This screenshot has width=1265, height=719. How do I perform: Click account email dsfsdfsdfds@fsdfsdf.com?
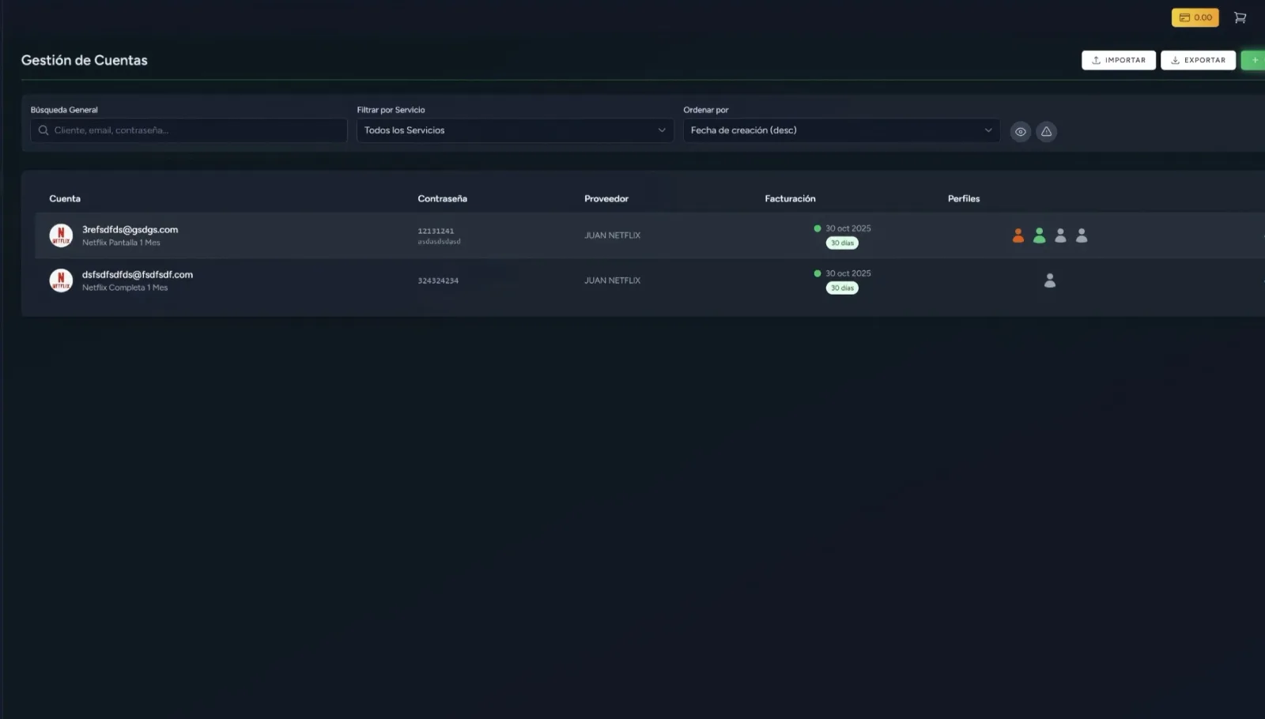click(x=138, y=275)
